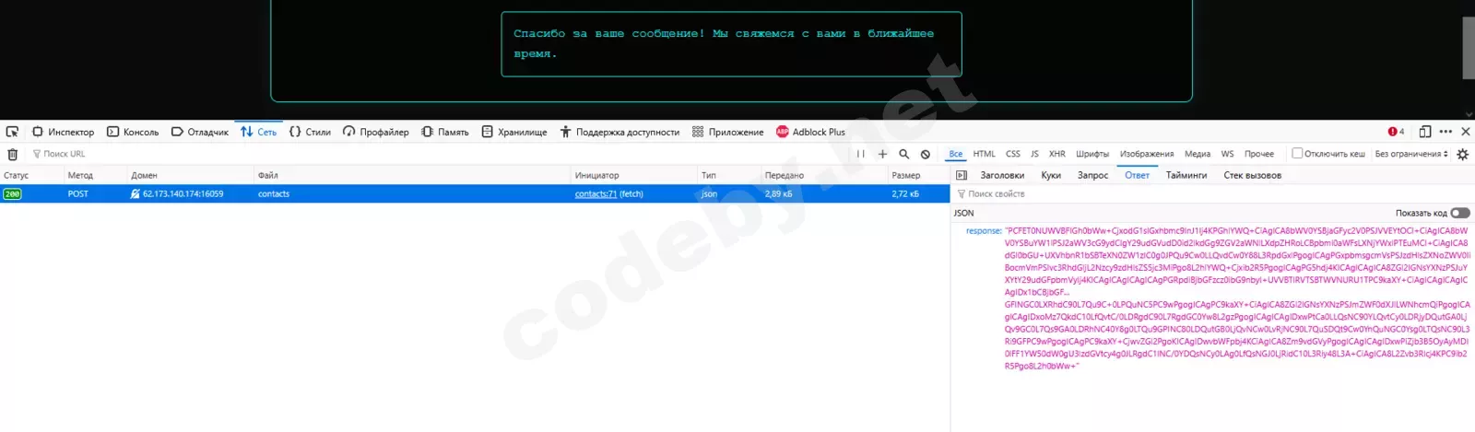Open Поддержка доступности accessibility tab

619,132
